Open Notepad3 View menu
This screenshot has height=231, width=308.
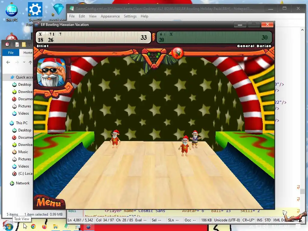click(93, 16)
